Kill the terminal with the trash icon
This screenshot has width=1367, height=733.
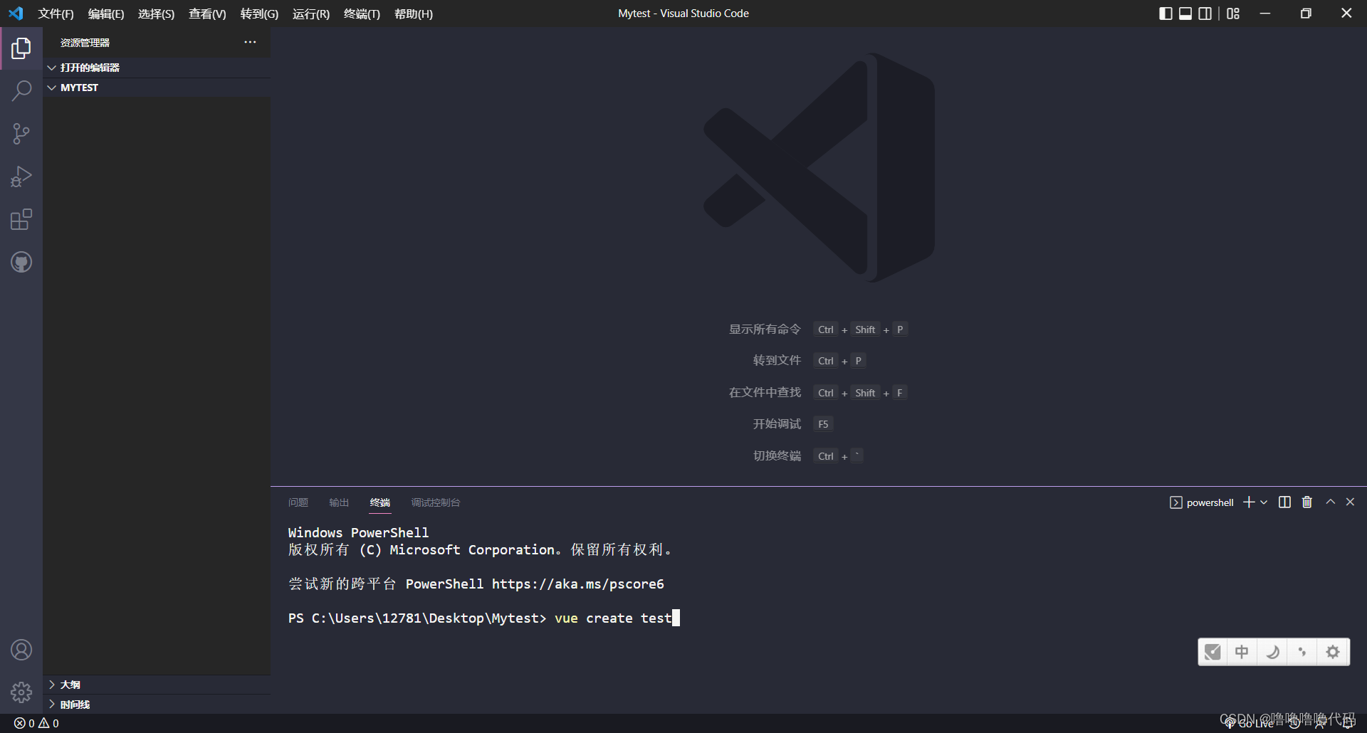[1307, 502]
